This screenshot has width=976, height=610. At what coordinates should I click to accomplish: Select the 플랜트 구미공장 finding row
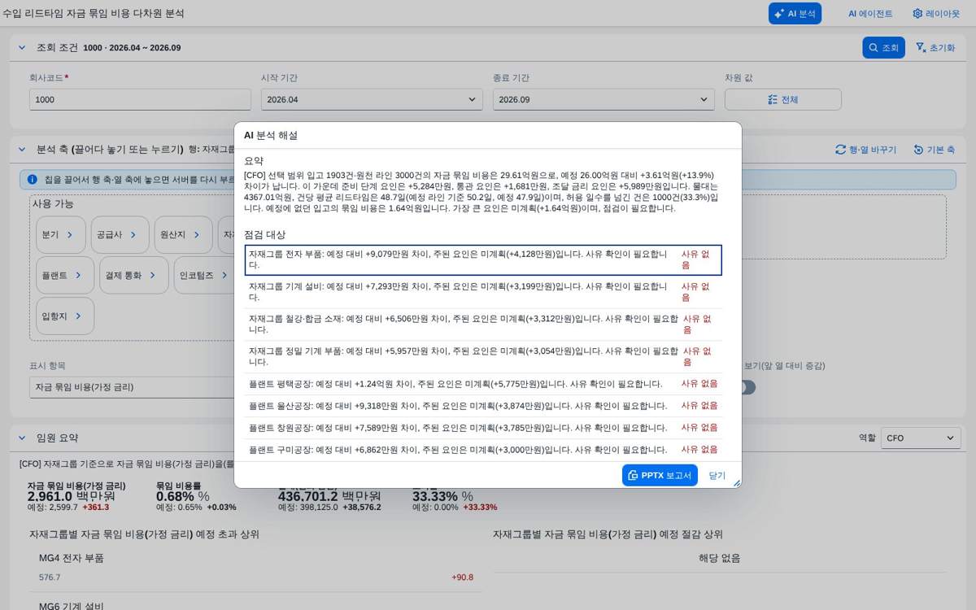pos(483,450)
